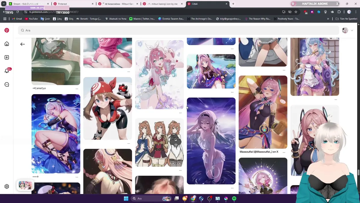This screenshot has width=360, height=203.
Task: Open Positively Yours bookmark
Action: click(286, 19)
